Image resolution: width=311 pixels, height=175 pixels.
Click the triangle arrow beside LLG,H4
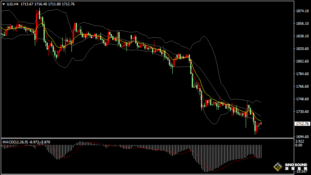4,4
